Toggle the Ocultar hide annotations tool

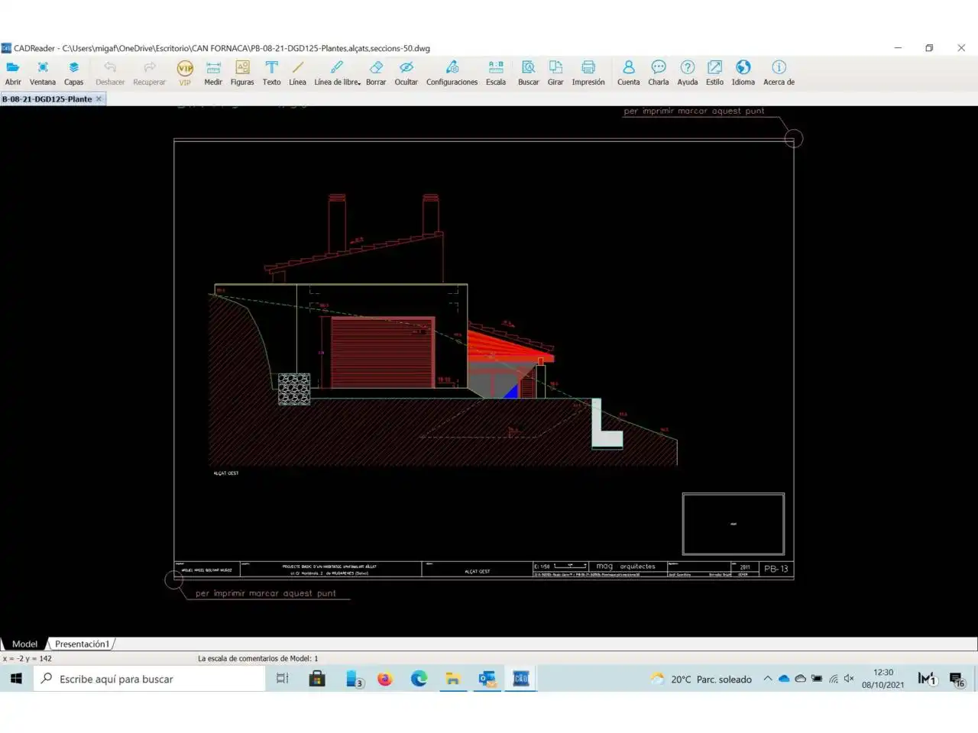[406, 73]
